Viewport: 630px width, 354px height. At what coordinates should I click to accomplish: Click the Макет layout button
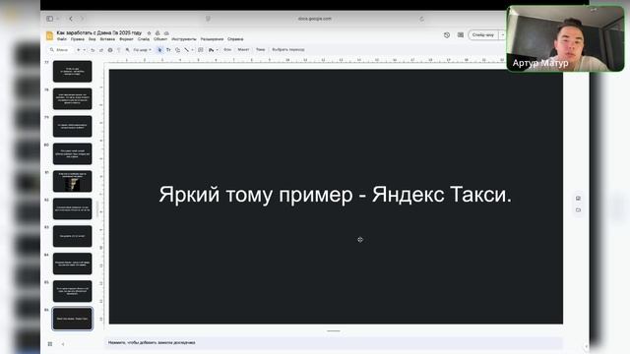[243, 50]
